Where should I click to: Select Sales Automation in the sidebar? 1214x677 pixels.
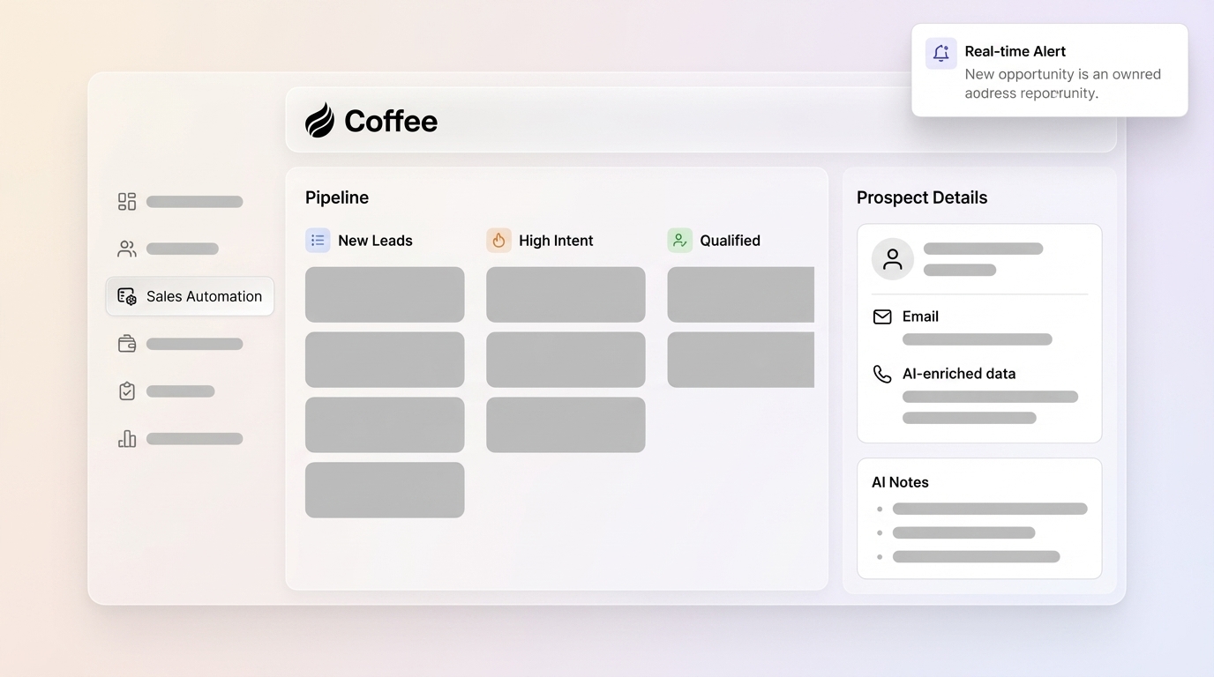click(190, 296)
